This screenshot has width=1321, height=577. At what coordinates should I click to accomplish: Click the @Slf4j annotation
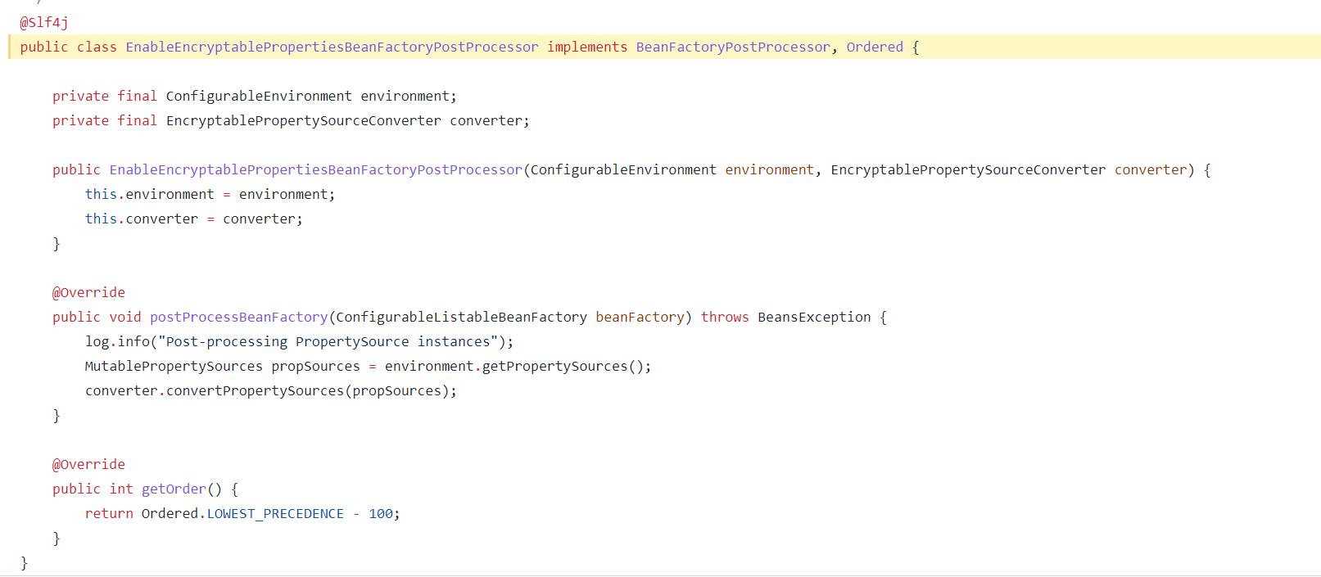click(x=44, y=23)
